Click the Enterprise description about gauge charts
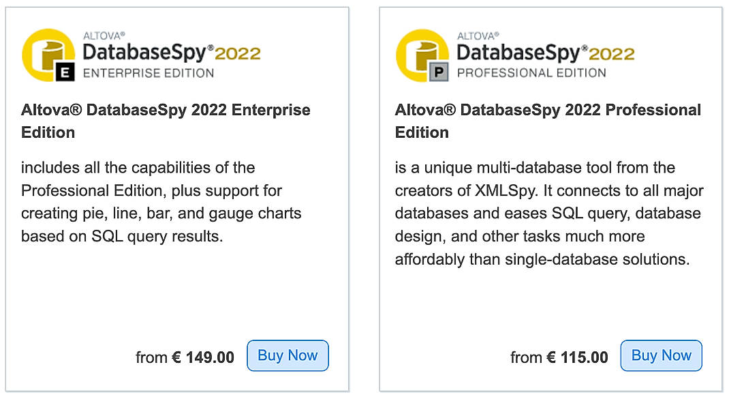This screenshot has width=729, height=397. pos(161,201)
